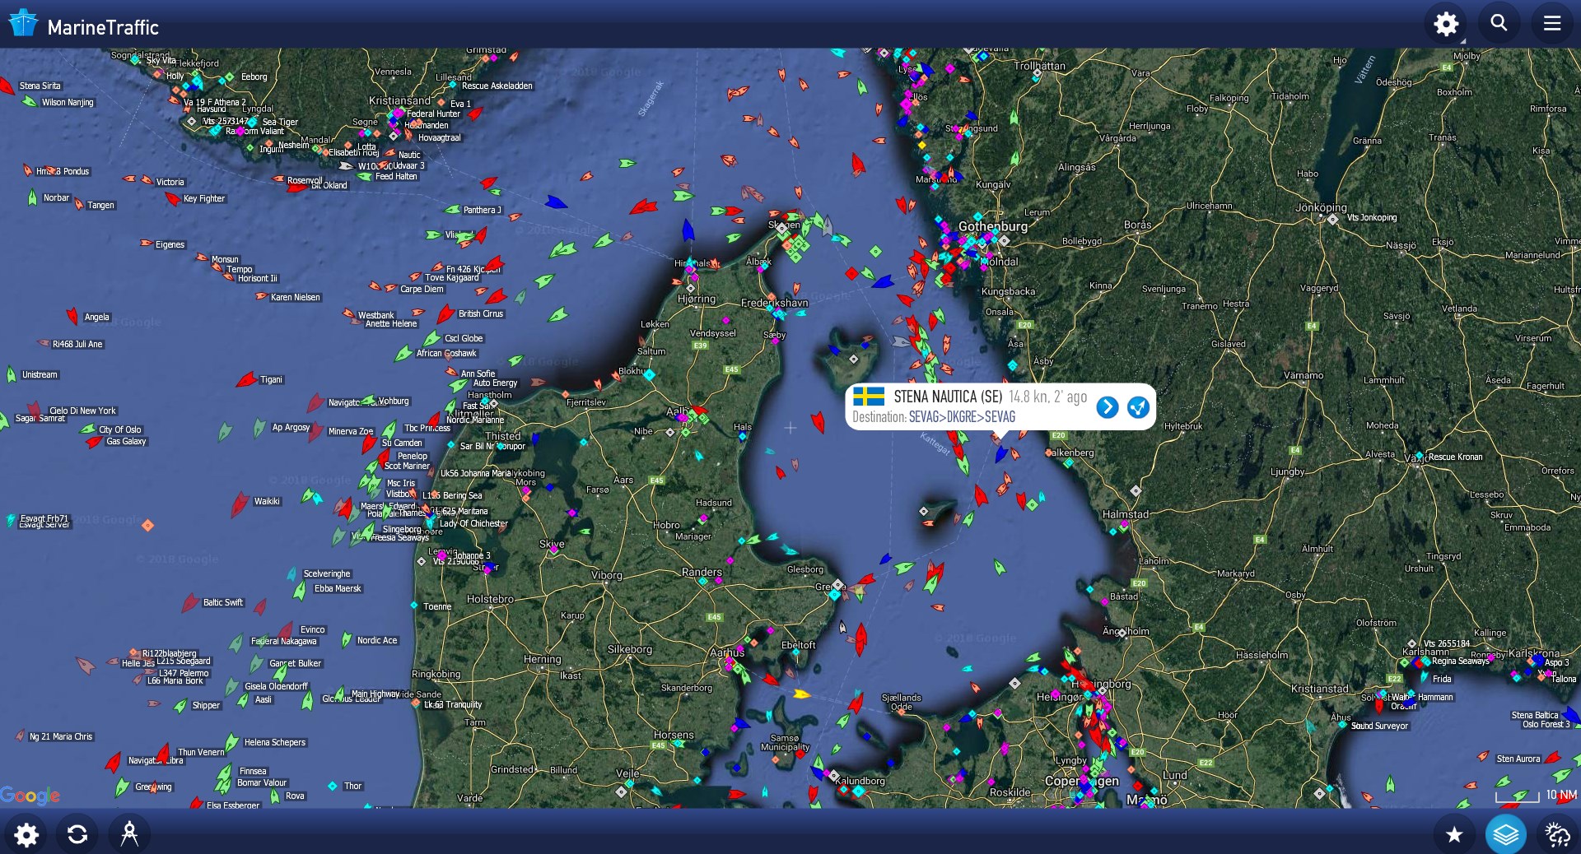Select the green ship marker beside Helena Schepers
This screenshot has width=1581, height=854.
(x=232, y=742)
